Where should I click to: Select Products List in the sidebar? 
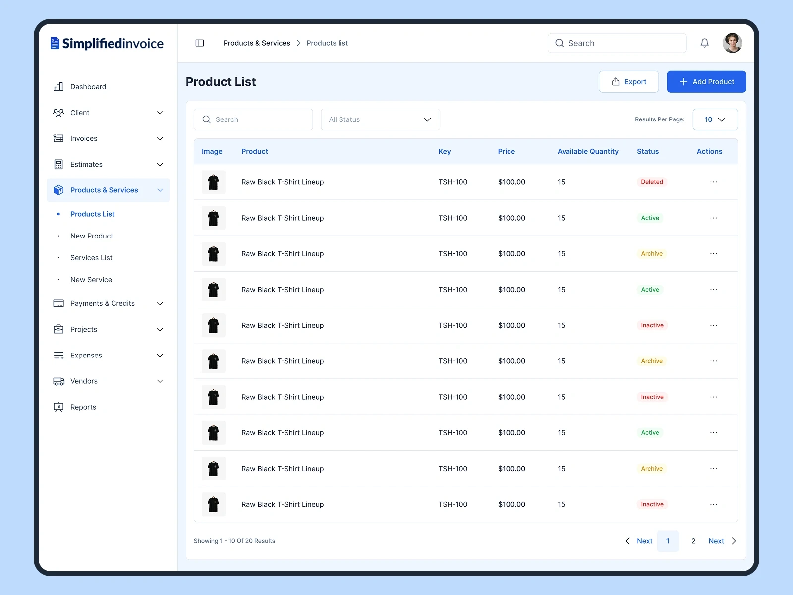click(92, 214)
